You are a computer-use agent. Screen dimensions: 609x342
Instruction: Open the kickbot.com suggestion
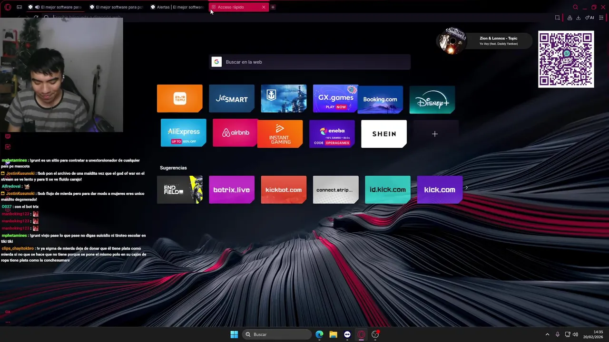point(284,190)
